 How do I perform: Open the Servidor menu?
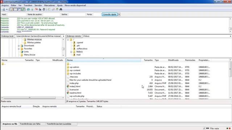38,5
